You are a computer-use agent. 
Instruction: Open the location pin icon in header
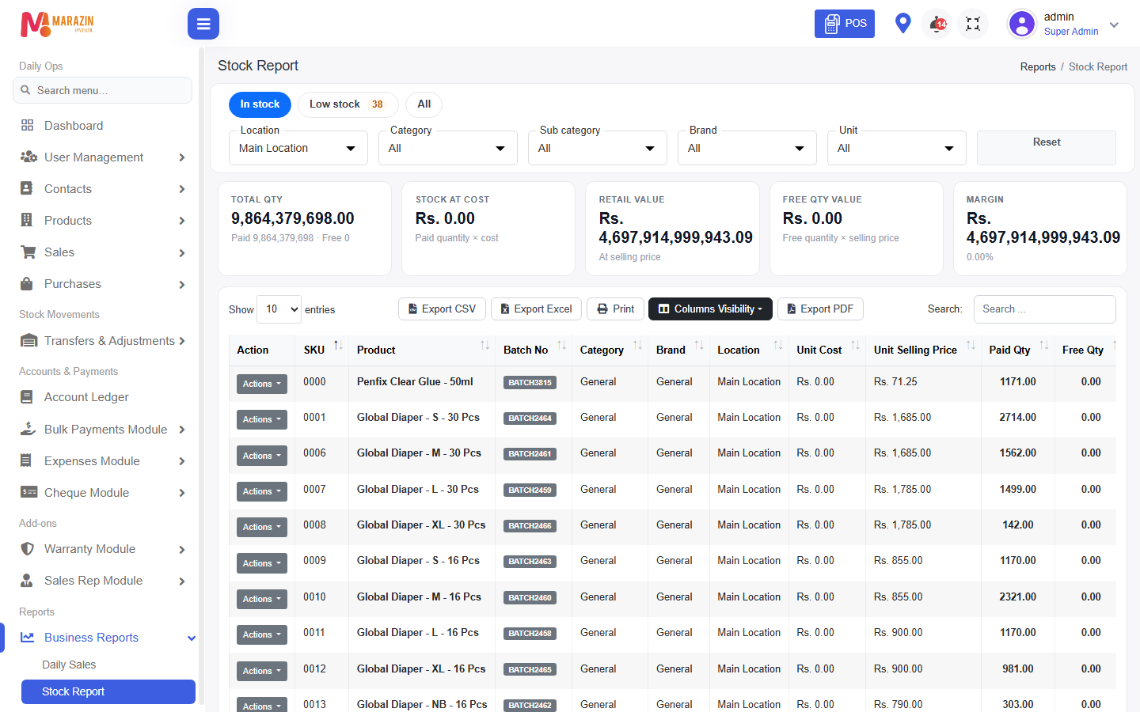[902, 23]
